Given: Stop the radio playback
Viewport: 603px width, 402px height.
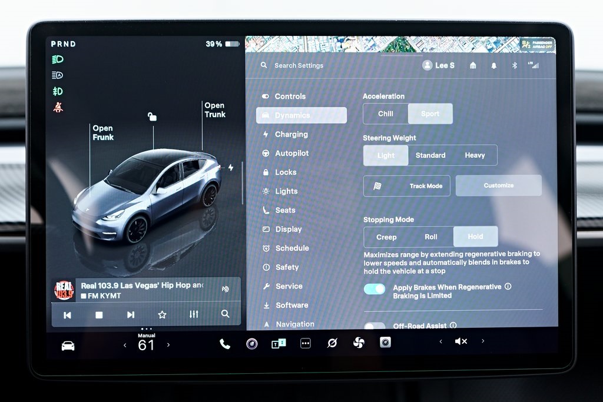Looking at the screenshot, I should point(99,315).
